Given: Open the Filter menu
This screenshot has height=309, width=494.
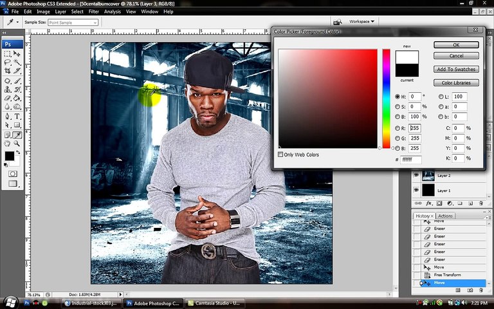Looking at the screenshot, I should 94,12.
